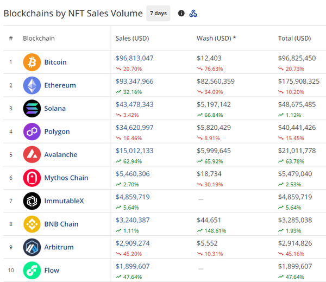Viewport: 326px width, 282px height.
Task: Open the Mythos Chain blockchain link
Action: point(66,178)
